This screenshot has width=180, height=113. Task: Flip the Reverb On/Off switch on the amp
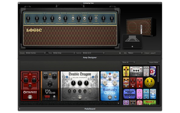tap(60, 18)
